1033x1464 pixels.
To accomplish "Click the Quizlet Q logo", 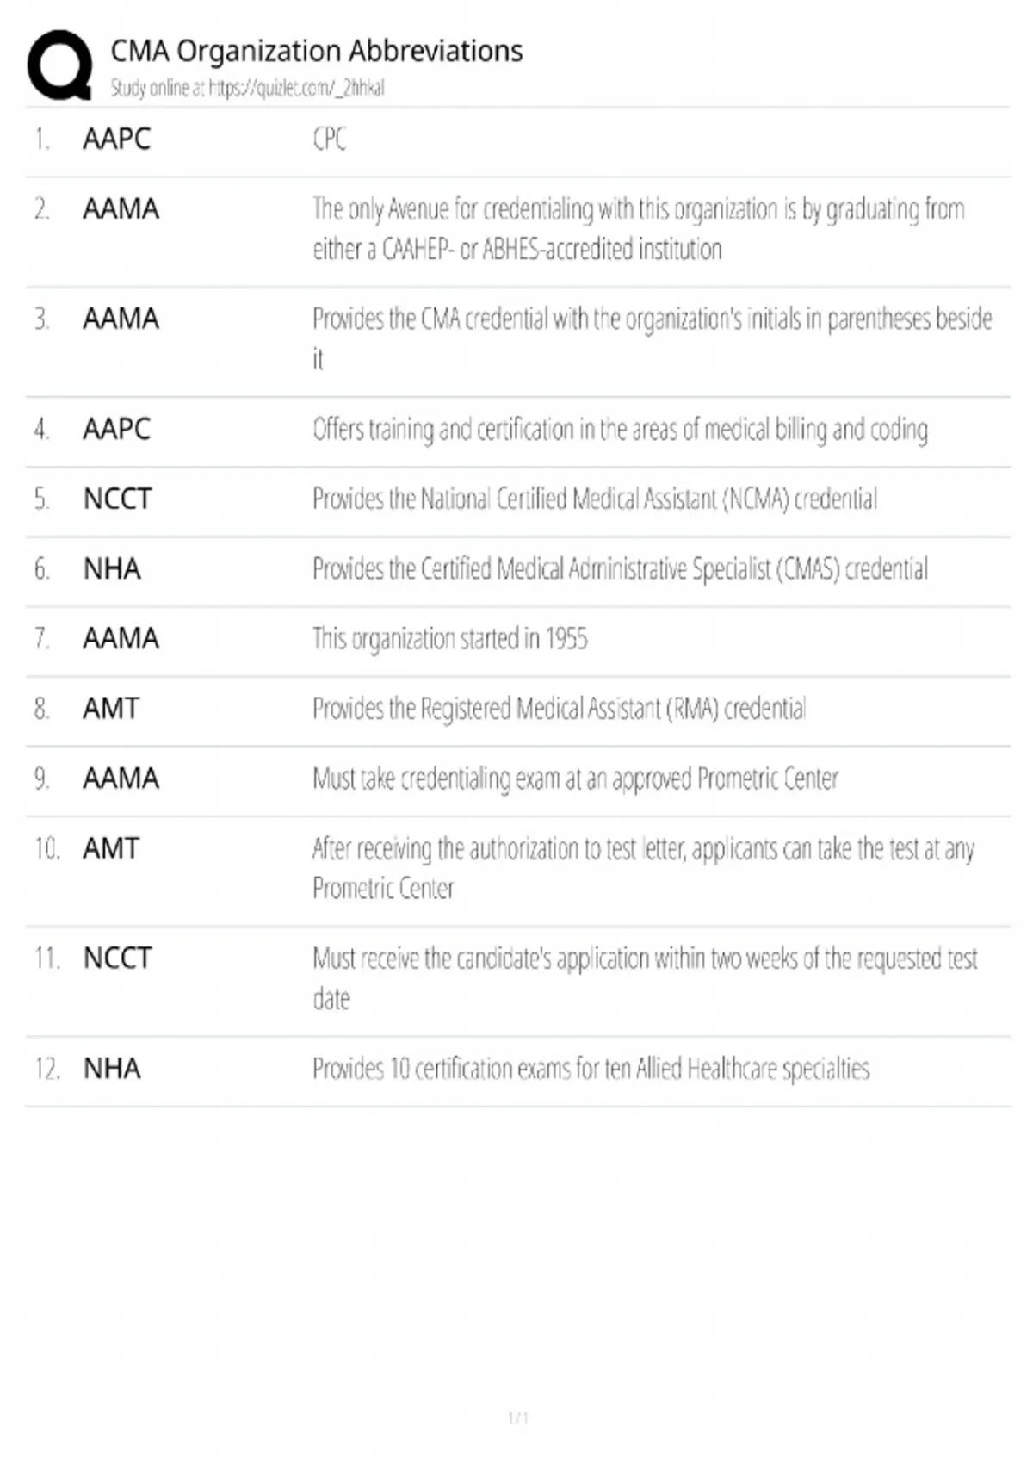I will [59, 65].
